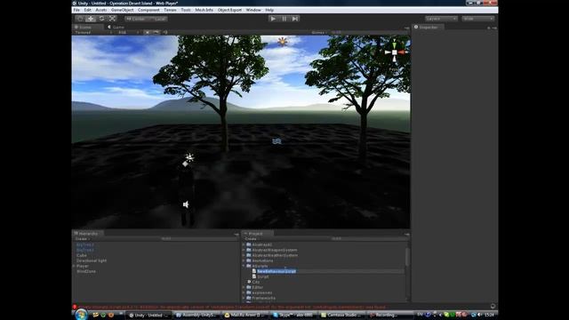The image size is (569, 320).
Task: Select the NewBehaviourScript file
Action: click(276, 271)
